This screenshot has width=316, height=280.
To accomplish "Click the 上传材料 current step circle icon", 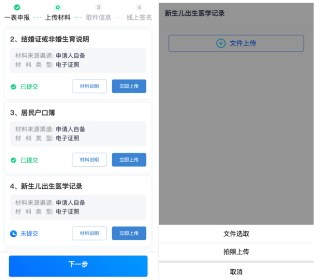I will click(x=58, y=7).
